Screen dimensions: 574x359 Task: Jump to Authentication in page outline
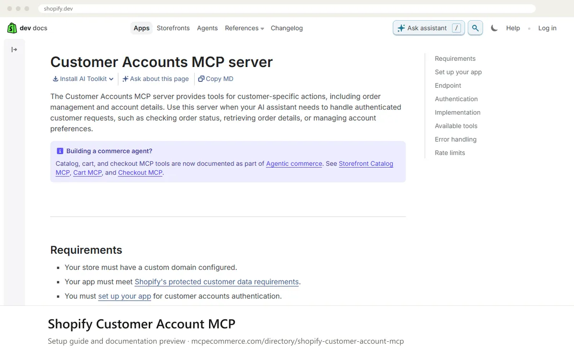[456, 99]
